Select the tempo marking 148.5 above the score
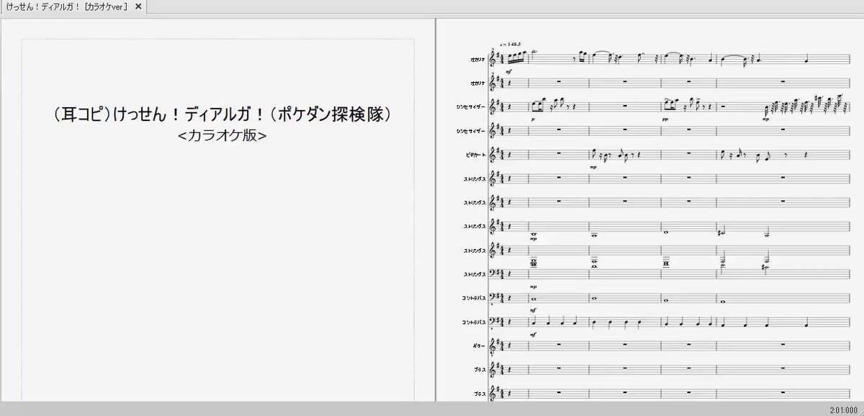 point(509,45)
